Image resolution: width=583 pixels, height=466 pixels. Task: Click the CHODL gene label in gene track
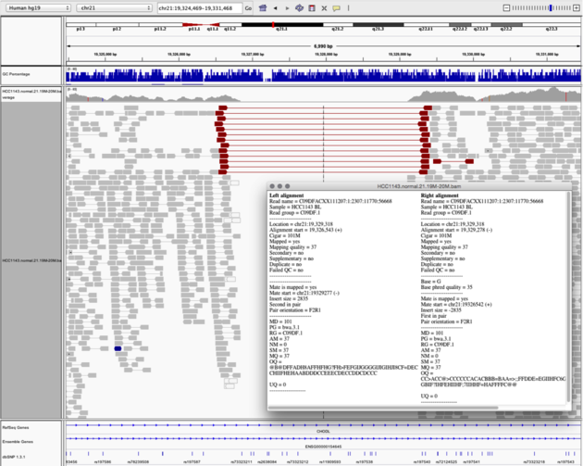(323, 430)
